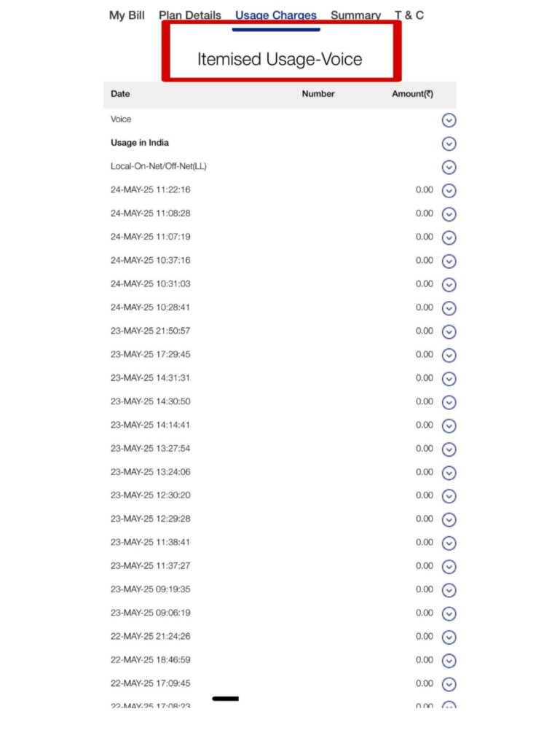Viewport: 560px width, 746px height.
Task: Expand the 24-MAY-25 11:08:28 entry chevron
Action: point(449,214)
